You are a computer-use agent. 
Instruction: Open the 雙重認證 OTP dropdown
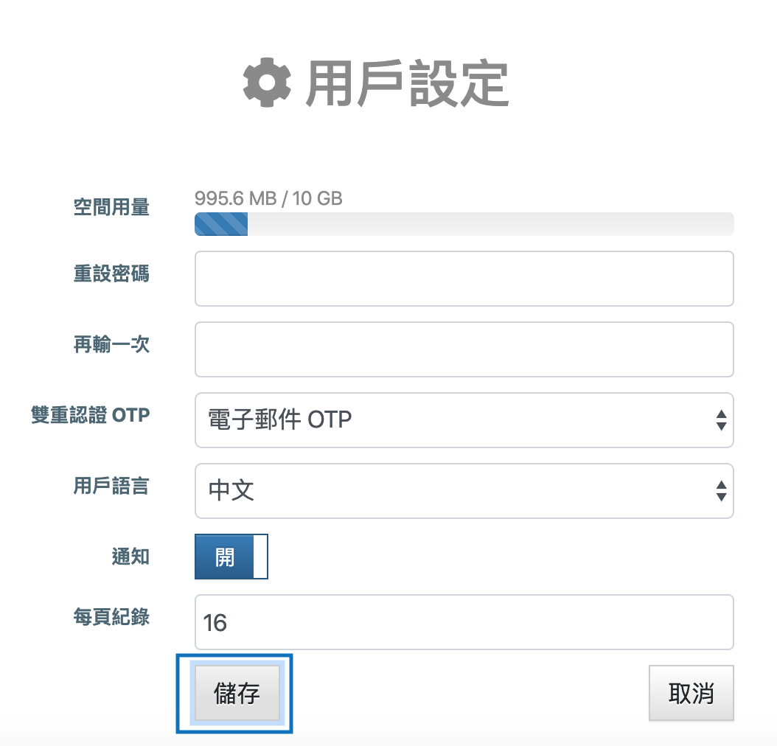tap(464, 420)
